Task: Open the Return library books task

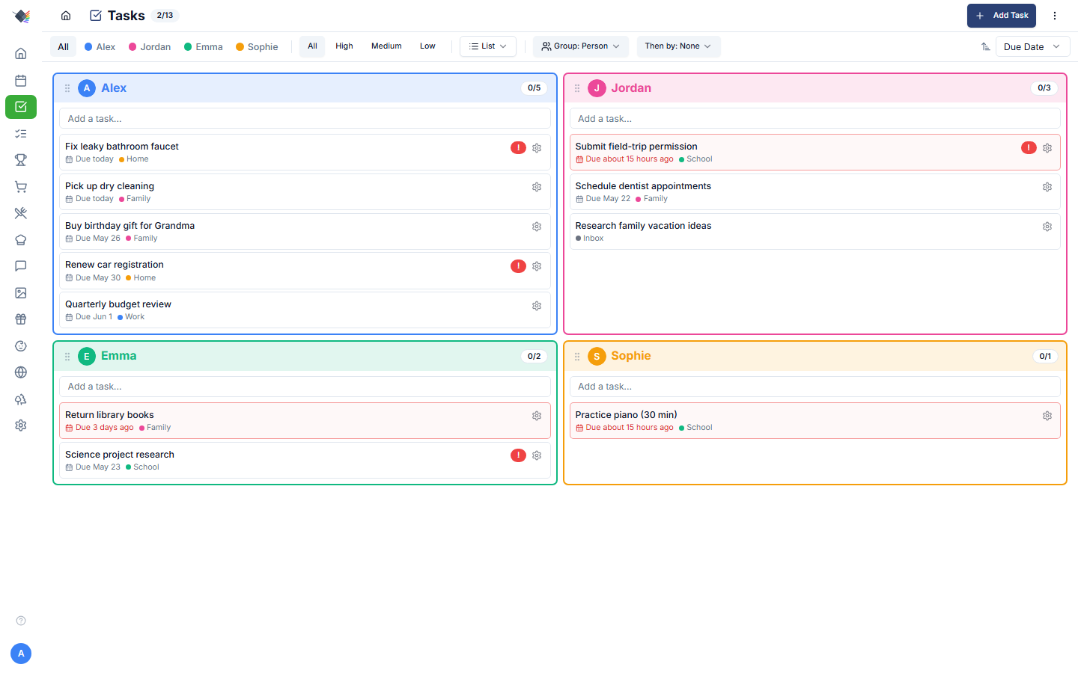Action: click(x=305, y=420)
